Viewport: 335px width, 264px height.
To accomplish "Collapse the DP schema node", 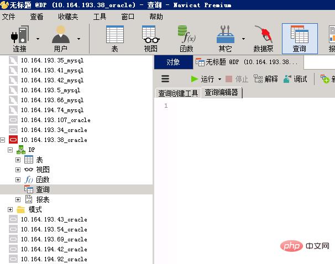I will [10, 150].
